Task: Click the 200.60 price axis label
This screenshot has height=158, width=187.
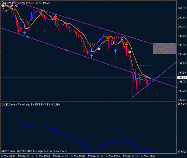Action: 182,18
